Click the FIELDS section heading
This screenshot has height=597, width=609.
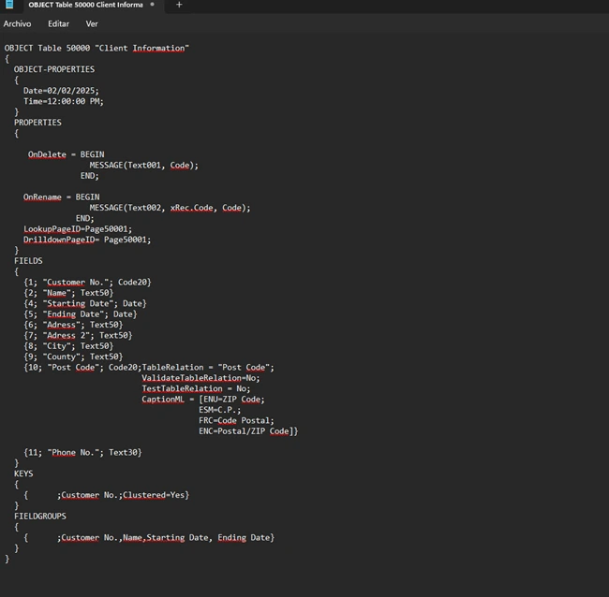point(28,261)
